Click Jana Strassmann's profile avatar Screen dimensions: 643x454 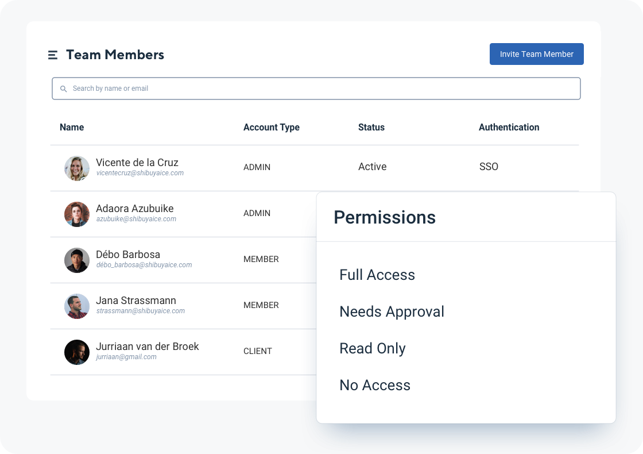click(76, 306)
